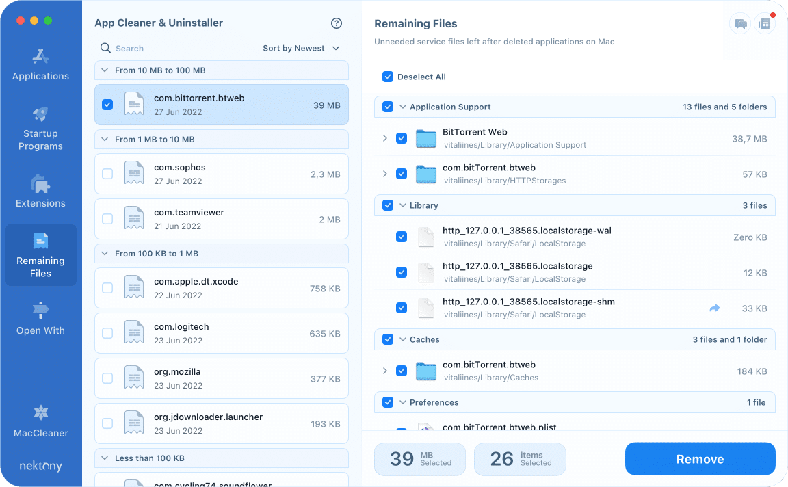Open the help question mark icon
The image size is (788, 487).
[x=336, y=23]
